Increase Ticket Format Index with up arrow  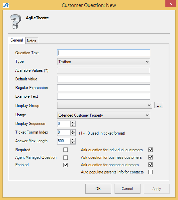coord(73,131)
